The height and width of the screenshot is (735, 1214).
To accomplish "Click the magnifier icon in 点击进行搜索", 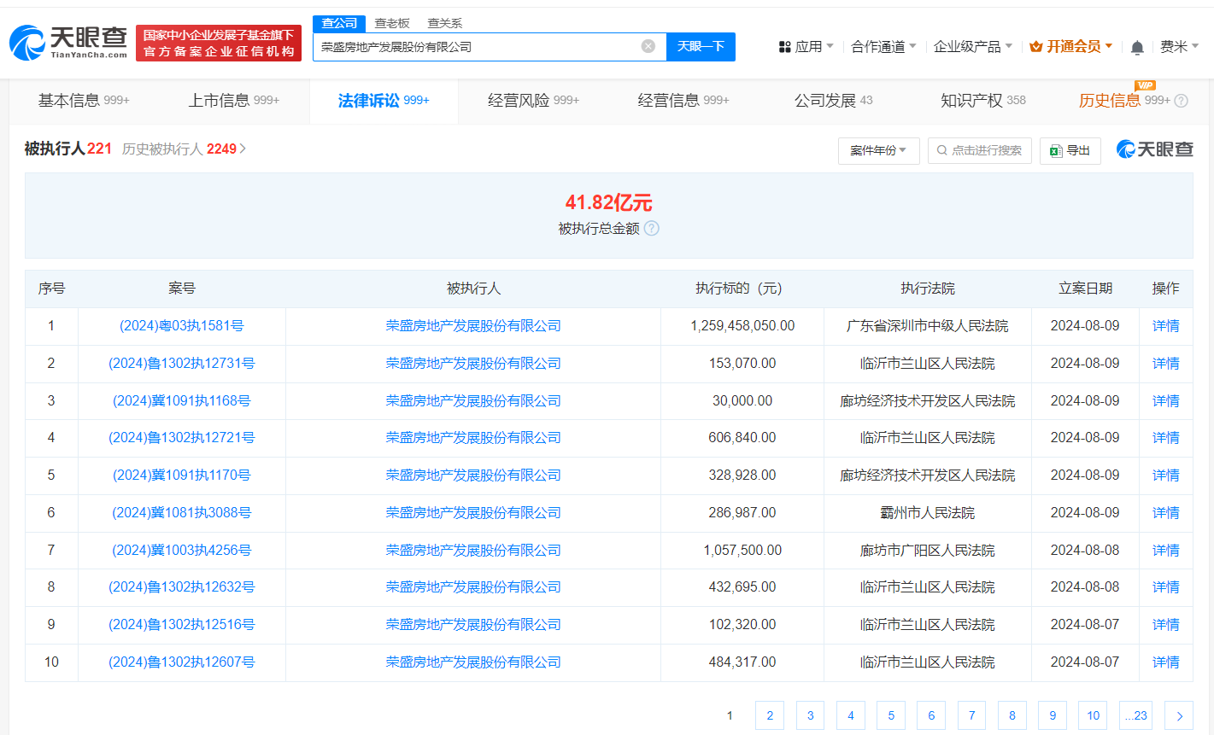I will click(941, 149).
